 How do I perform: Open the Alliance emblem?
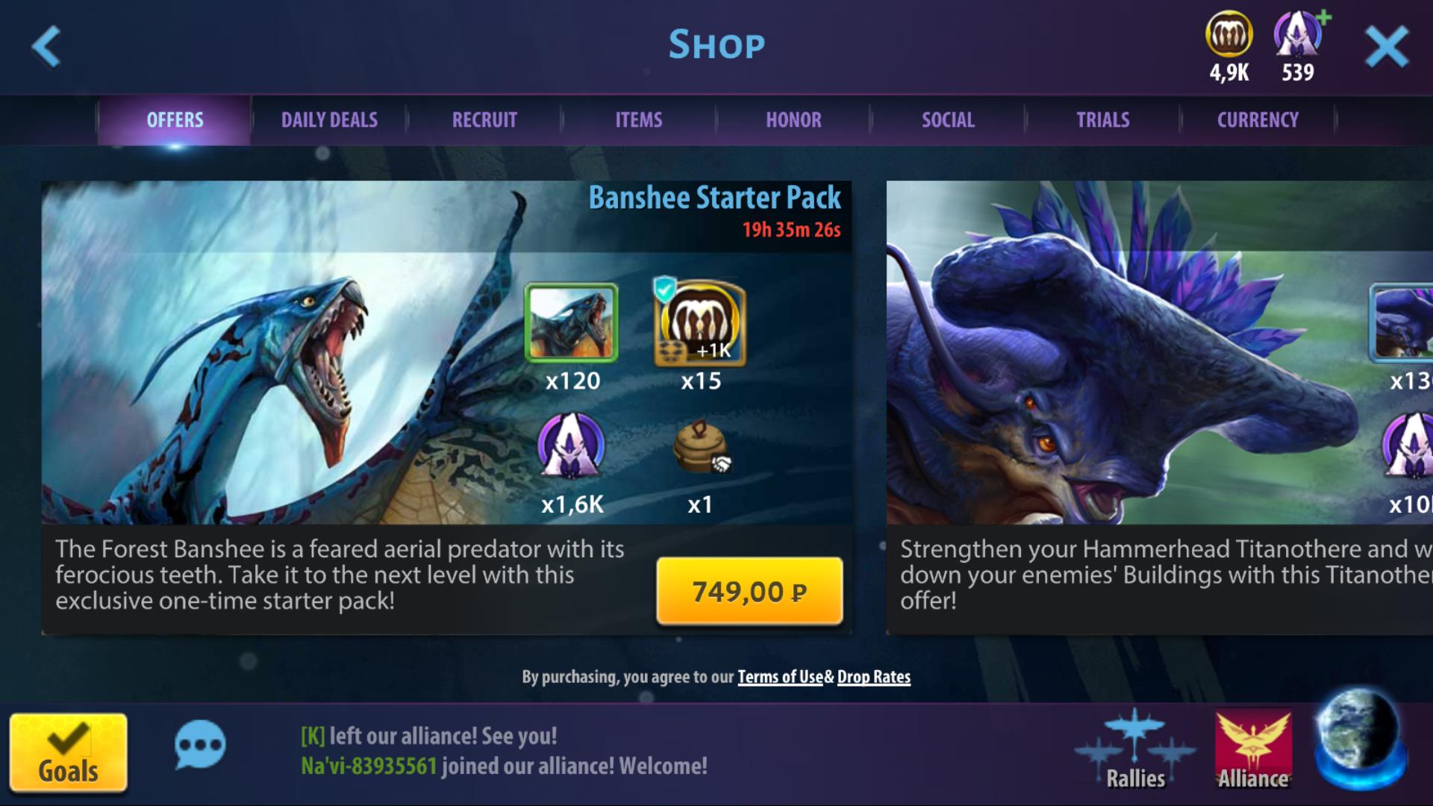[x=1253, y=749]
